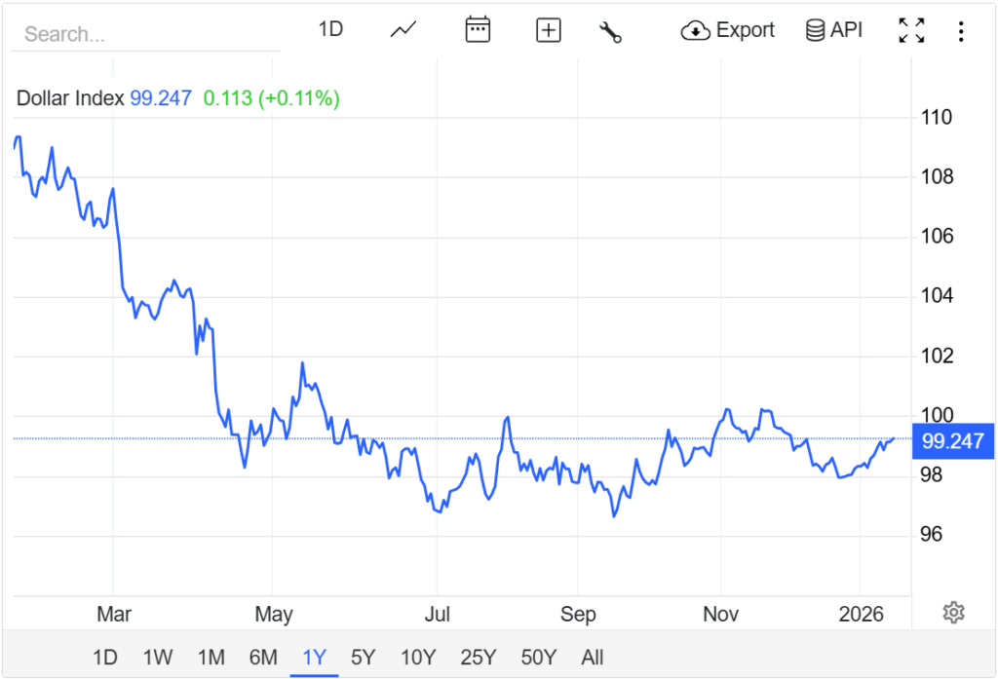Viewport: 998px width, 679px height.
Task: Click the Dollar Index series label
Action: click(70, 98)
